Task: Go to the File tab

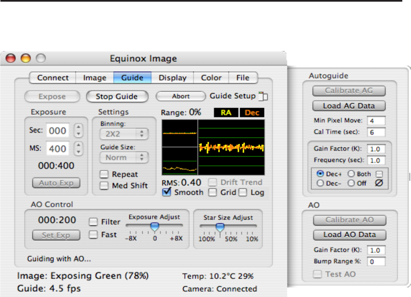Action: [243, 78]
